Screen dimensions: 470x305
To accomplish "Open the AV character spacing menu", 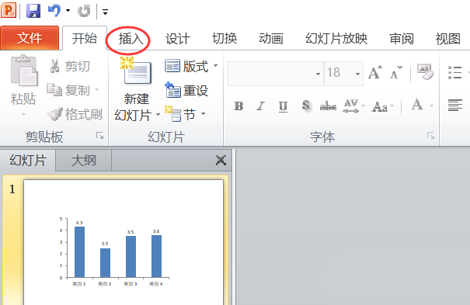I will (x=353, y=106).
